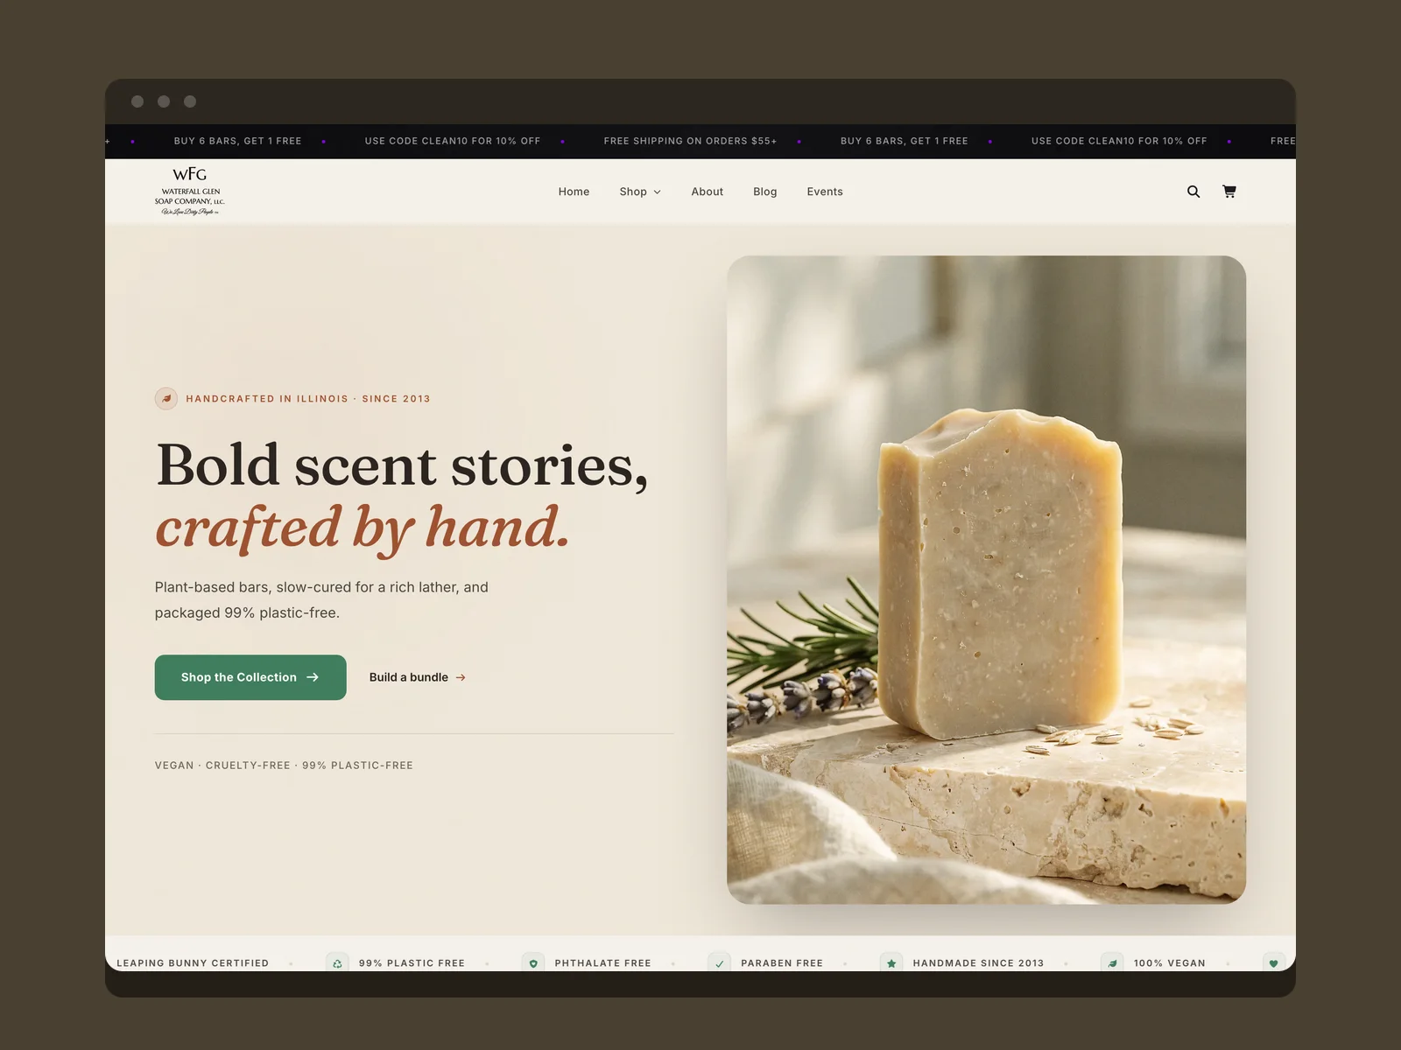The height and width of the screenshot is (1050, 1401).
Task: Click the recycle icon beside 99% Plastic Free
Action: click(x=337, y=962)
